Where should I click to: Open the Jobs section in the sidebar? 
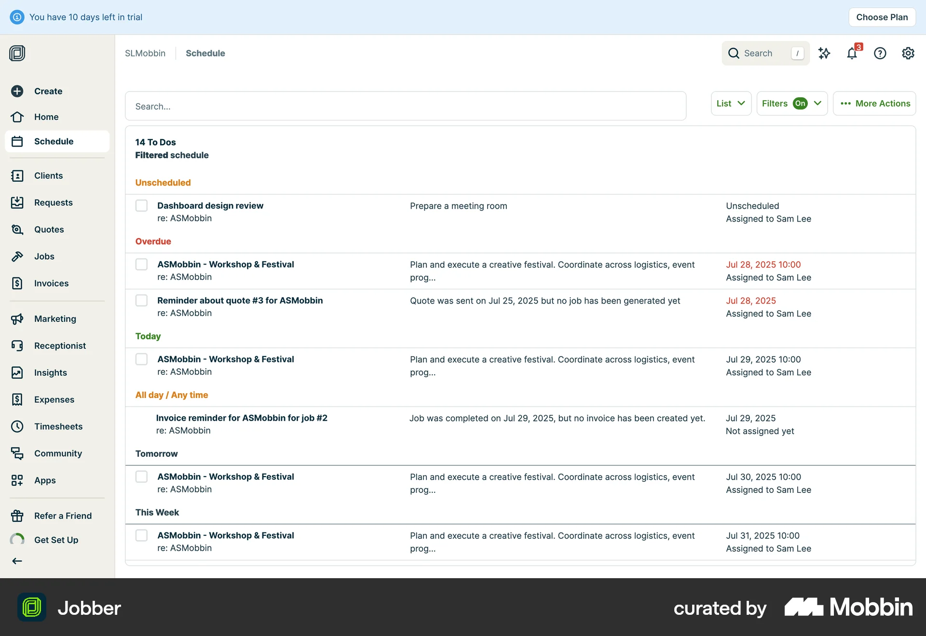click(x=44, y=256)
